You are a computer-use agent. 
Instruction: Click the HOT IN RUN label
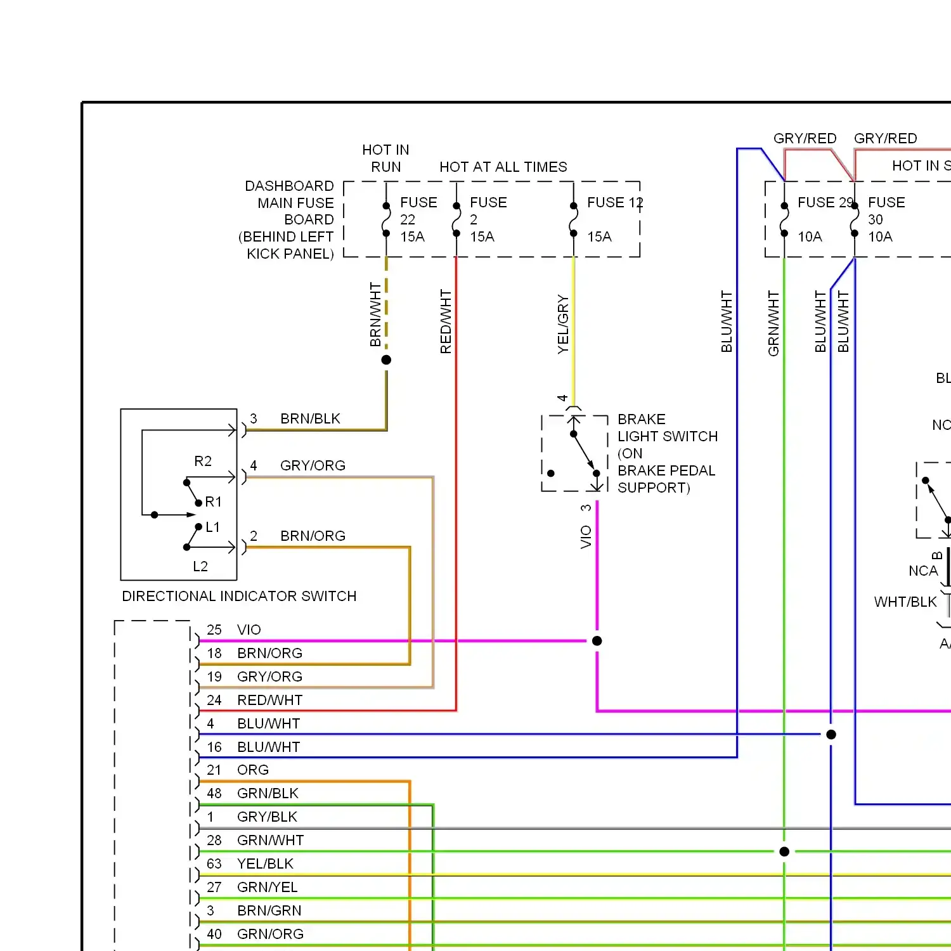tap(385, 158)
